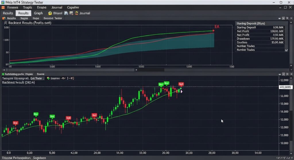Viewport: 294px width, 160px height.
Task: Click up arrow of lower panel scrollbar
Action: click(291, 78)
